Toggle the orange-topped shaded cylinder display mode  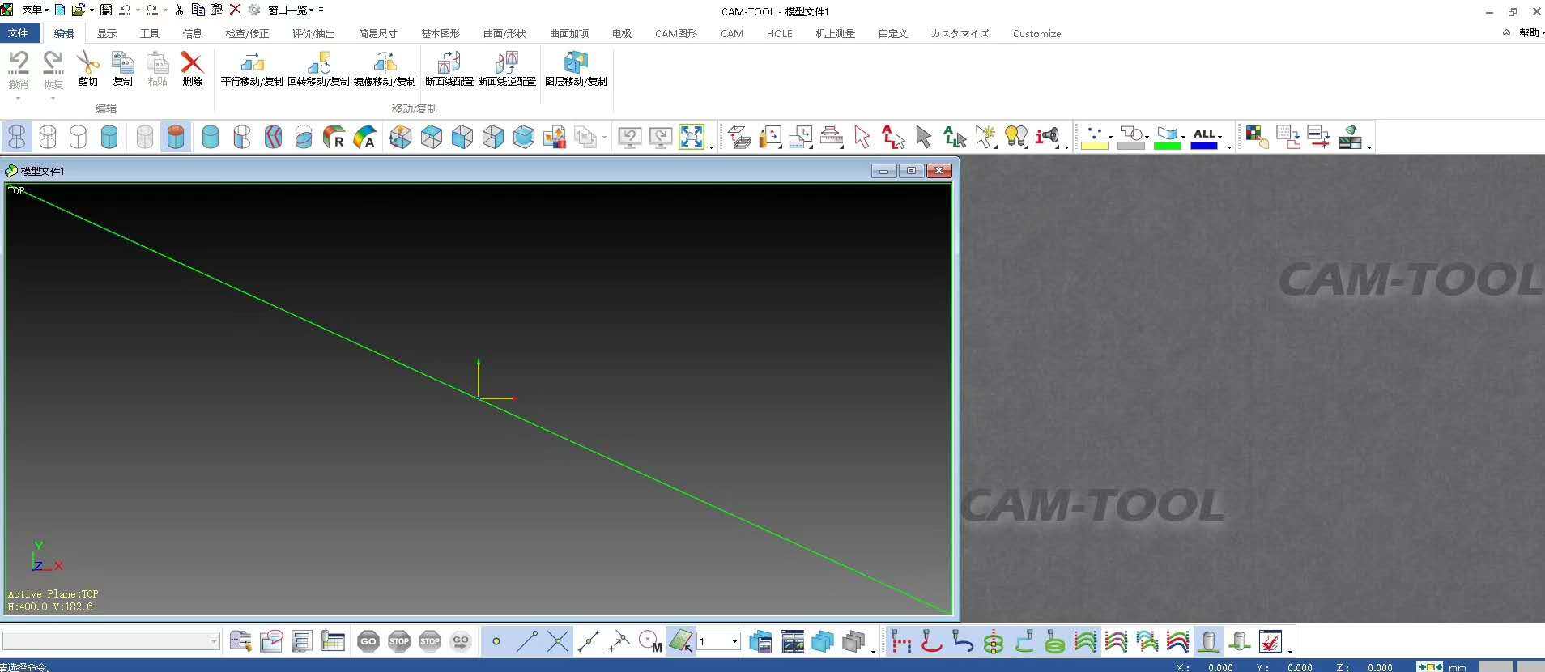click(x=176, y=137)
